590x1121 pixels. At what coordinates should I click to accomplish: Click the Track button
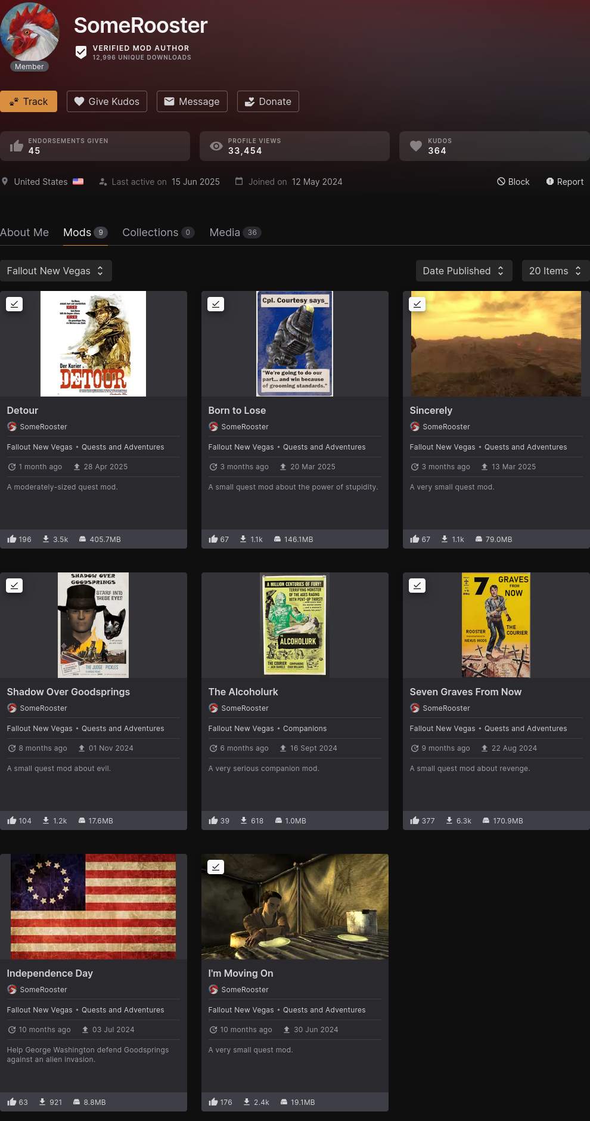click(29, 101)
